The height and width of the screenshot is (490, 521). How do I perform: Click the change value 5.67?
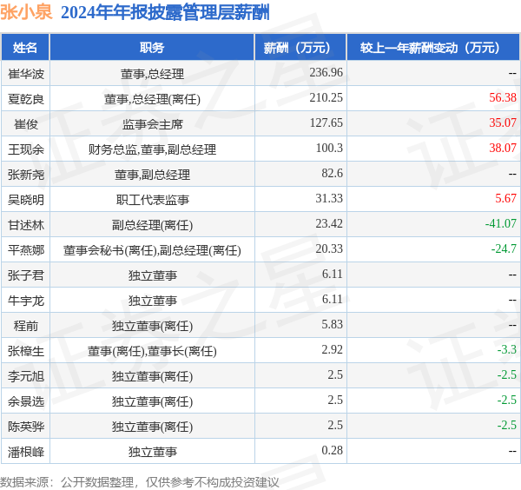505,198
